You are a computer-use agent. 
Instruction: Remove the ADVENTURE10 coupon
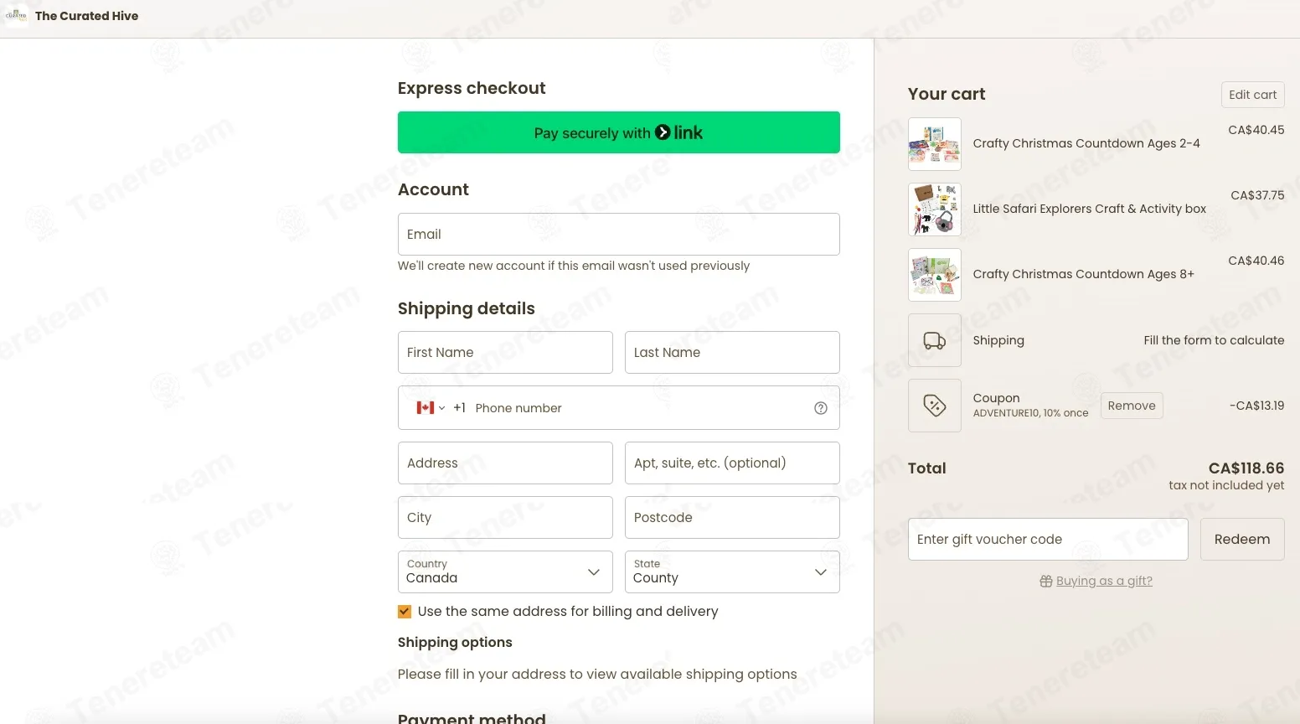(1132, 406)
